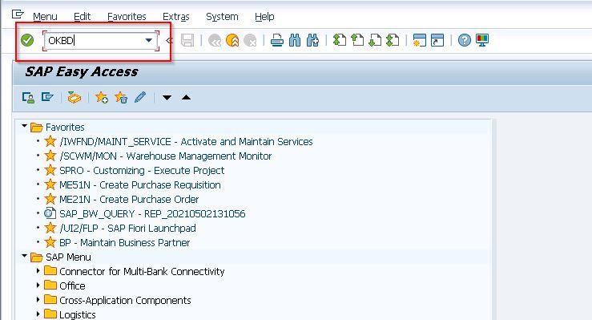
Task: Open /UI2/FLP SAP Fiori Launchpad
Action: pos(127,229)
